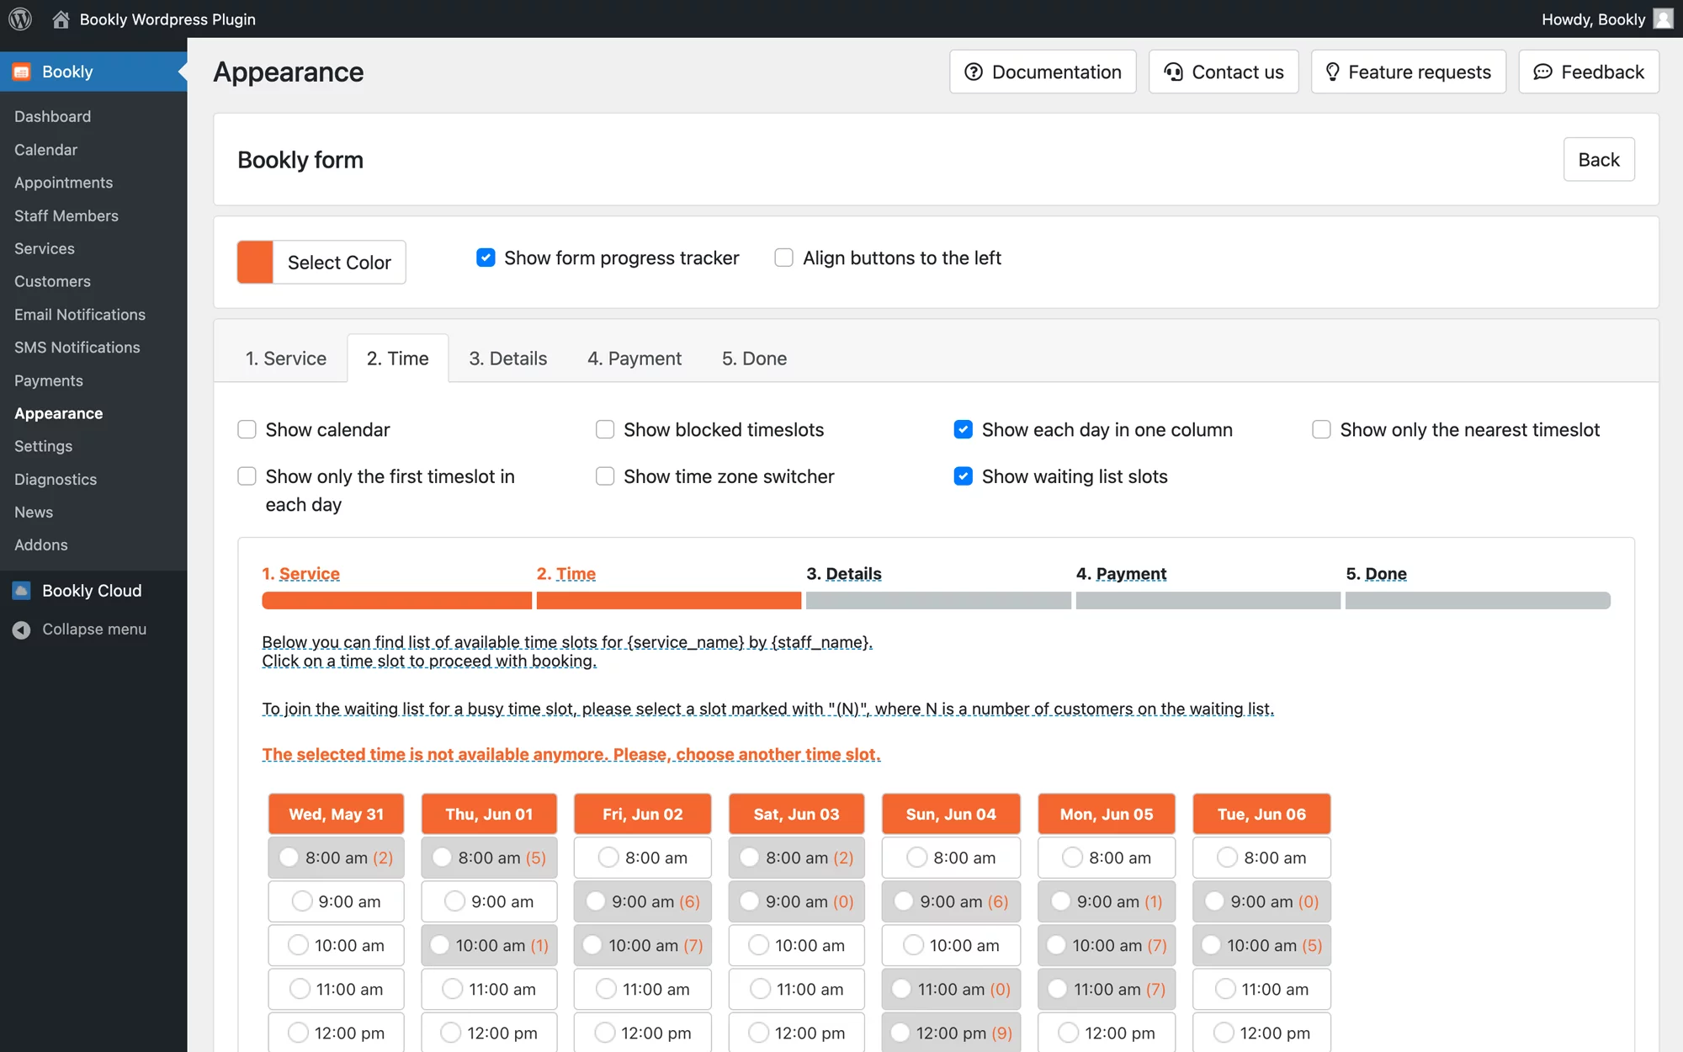Check Show only the nearest timeslot
The image size is (1683, 1052).
coord(1321,429)
